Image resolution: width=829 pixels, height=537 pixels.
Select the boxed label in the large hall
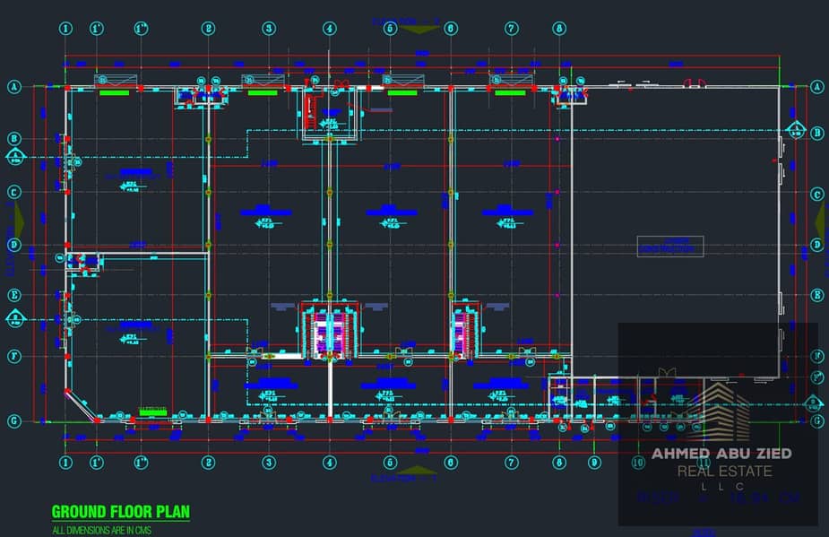coord(669,246)
